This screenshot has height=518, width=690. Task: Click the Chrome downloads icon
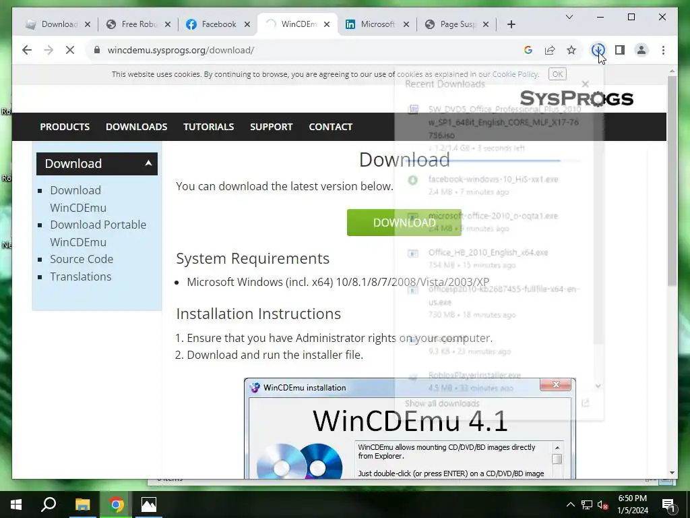pos(598,50)
